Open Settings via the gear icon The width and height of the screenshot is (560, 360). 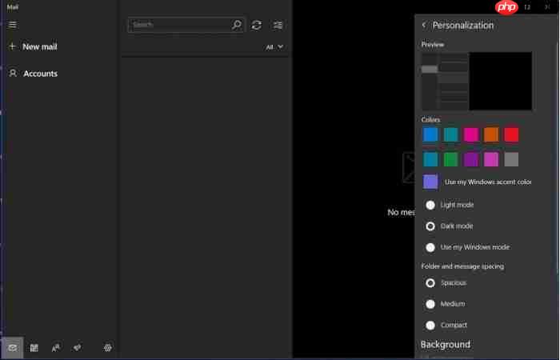point(107,347)
